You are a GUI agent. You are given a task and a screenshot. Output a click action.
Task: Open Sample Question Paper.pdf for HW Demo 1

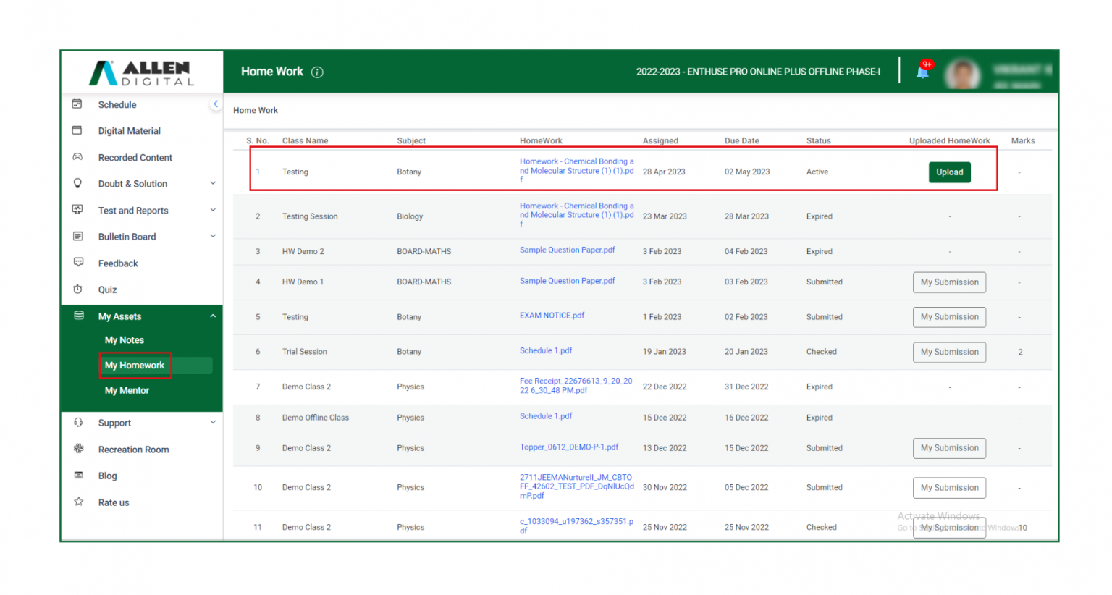pyautogui.click(x=567, y=281)
